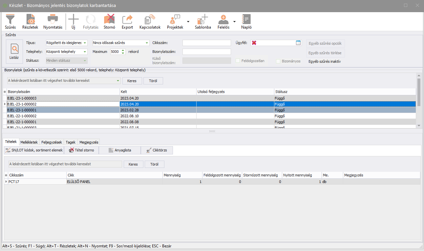Screen dimensions: 424x251
Task: Click the Tétel storno button
Action: [x=81, y=150]
